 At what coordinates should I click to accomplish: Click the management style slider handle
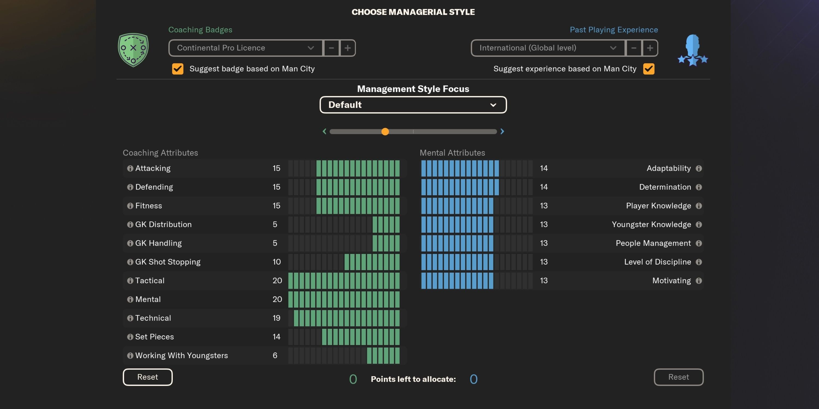click(385, 131)
